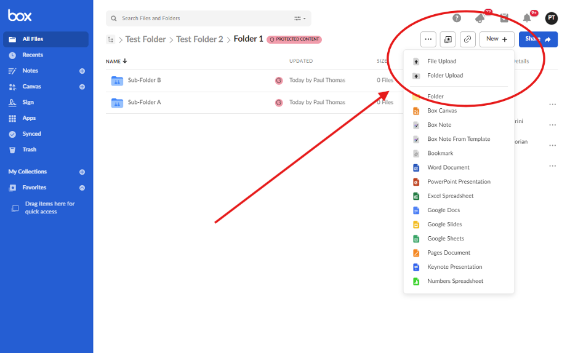Open folder tree icon in breadcrumb
The height and width of the screenshot is (353, 570).
[111, 39]
